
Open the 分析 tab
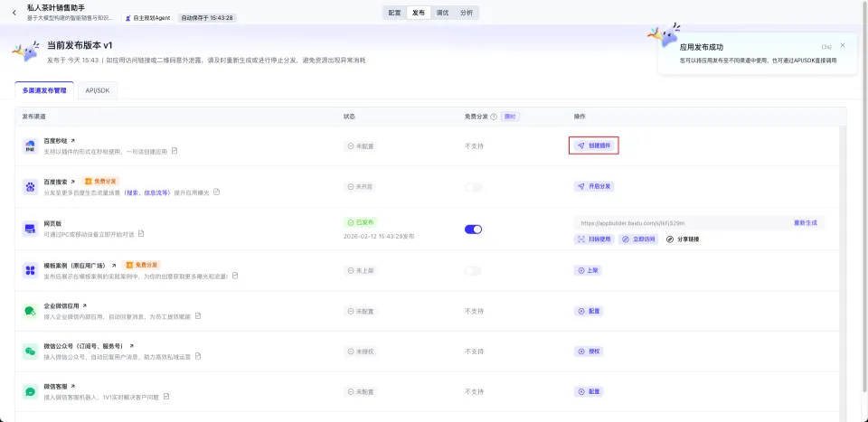click(x=467, y=13)
